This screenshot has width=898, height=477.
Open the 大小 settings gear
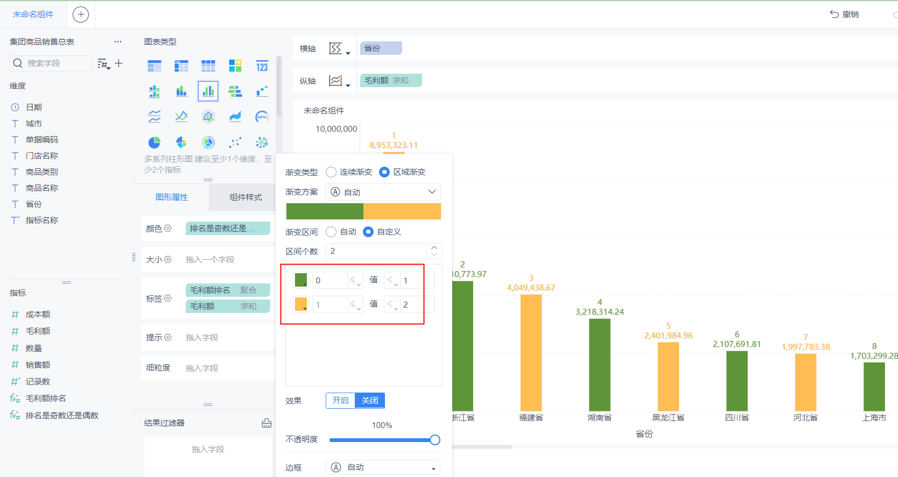click(168, 259)
